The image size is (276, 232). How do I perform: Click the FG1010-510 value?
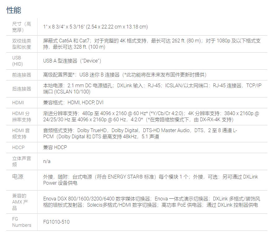pyautogui.click(x=56, y=222)
